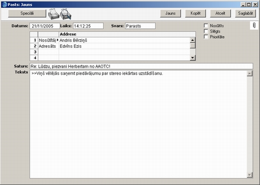The image size is (260, 185).
Task: Click the Svars field showing Parasts
Action: click(x=140, y=26)
